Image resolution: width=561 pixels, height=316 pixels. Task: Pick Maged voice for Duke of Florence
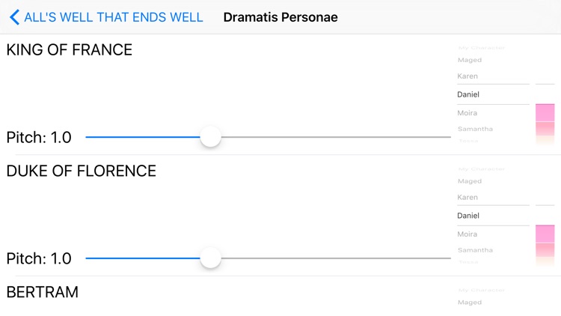tap(470, 181)
